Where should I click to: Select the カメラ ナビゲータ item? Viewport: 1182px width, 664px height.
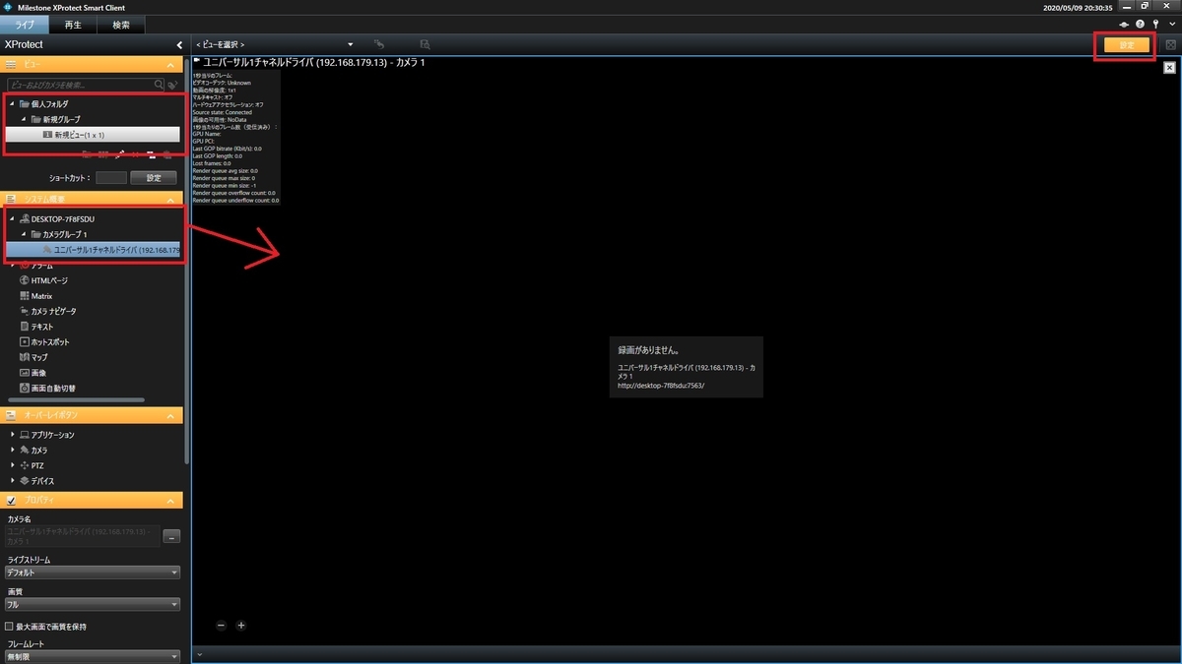click(x=47, y=311)
